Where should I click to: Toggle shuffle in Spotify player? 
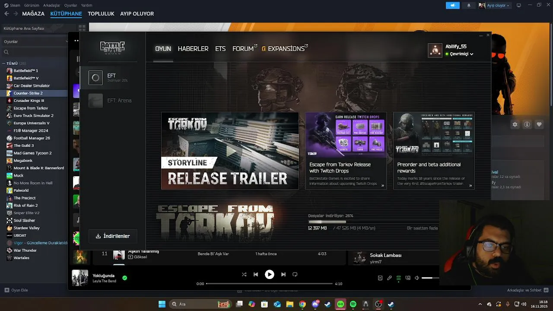244,274
